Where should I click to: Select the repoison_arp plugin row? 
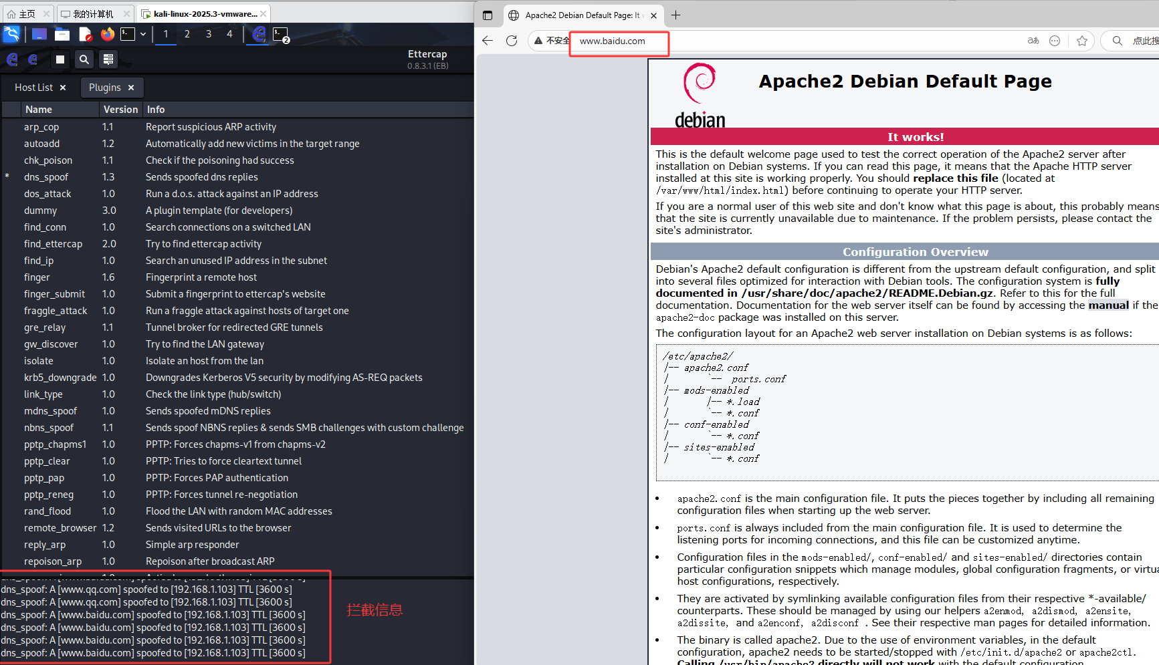pos(237,561)
